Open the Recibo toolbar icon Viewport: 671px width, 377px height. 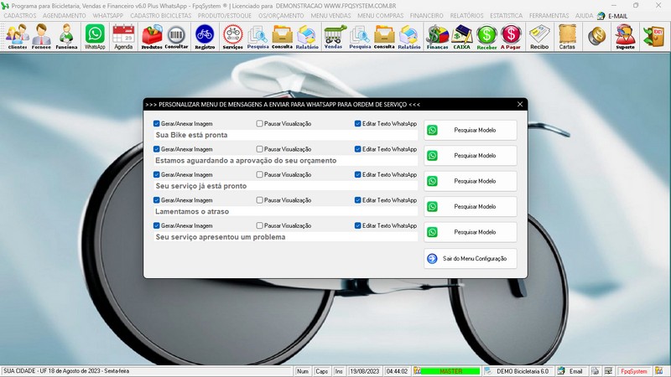pyautogui.click(x=539, y=36)
